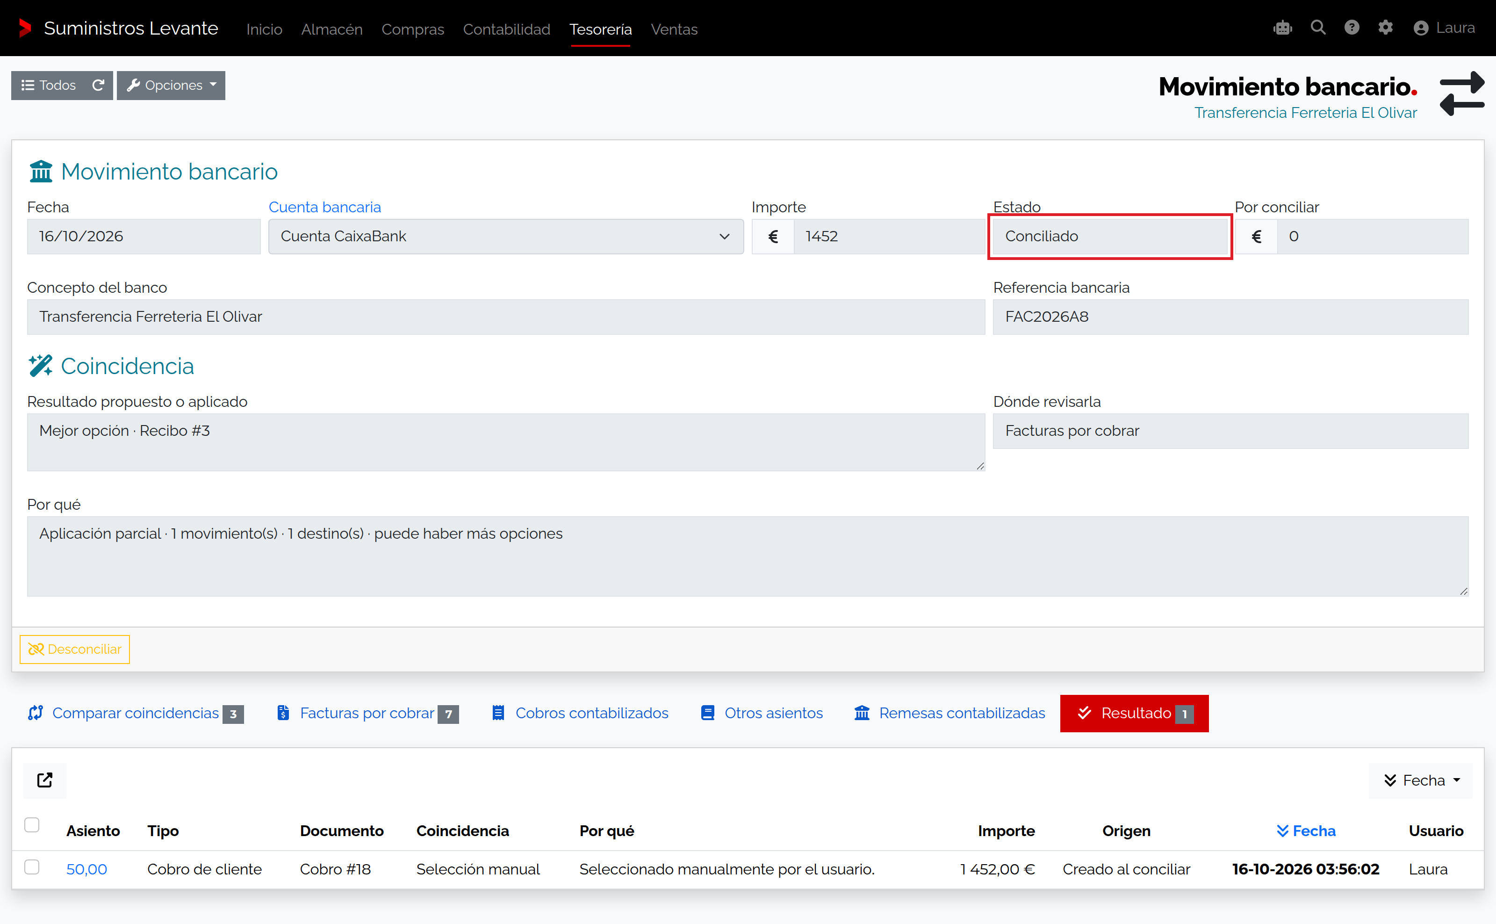
Task: Click the Fecha field 16/10/2026
Action: [144, 237]
